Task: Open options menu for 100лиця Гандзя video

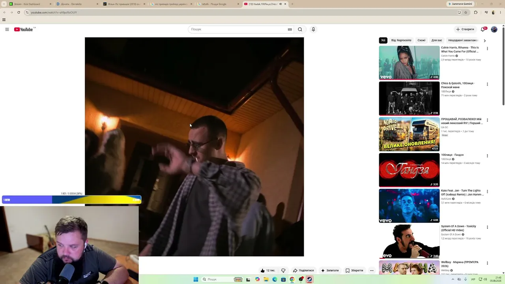Action: [x=487, y=156]
